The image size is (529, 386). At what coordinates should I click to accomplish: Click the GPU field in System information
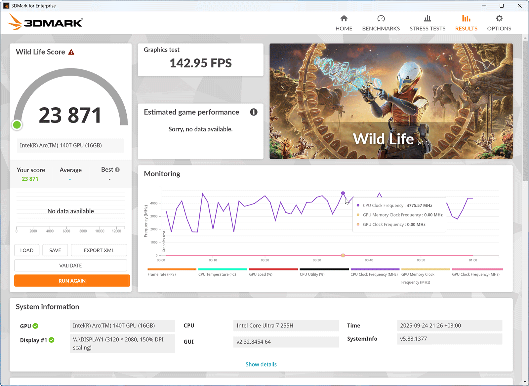click(x=122, y=326)
